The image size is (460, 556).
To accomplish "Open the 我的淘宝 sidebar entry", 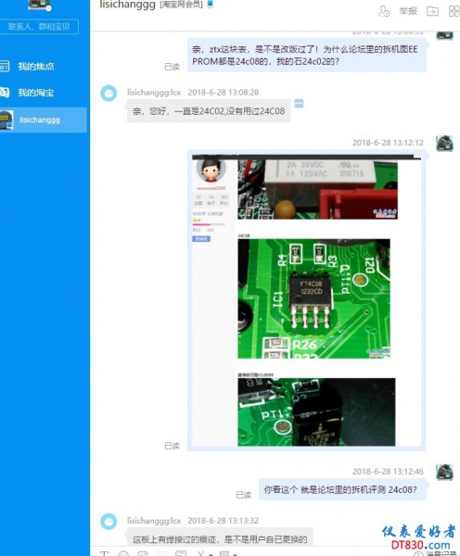I will click(x=35, y=93).
